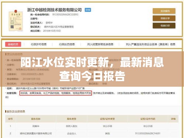Open the 列入经营异常名录信息 tab
The height and width of the screenshot is (138, 184).
tap(100, 44)
